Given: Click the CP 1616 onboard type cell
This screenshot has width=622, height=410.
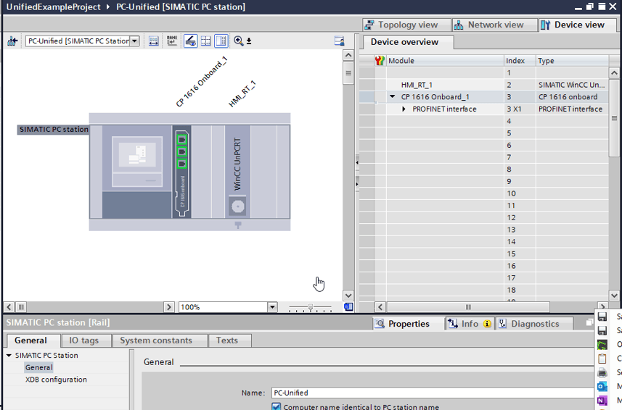Looking at the screenshot, I should click(572, 96).
